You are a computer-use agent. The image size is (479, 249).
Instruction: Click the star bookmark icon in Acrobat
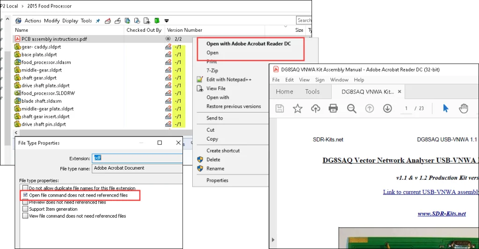click(298, 108)
